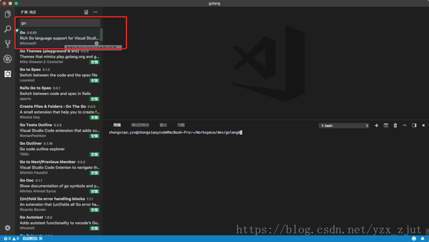Open the Source Control view
This screenshot has height=242, width=429.
click(7, 44)
